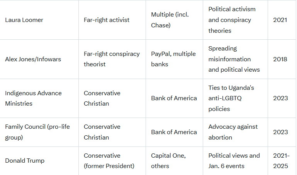Select the Far-right conspiracy theorist cell
297x175 pixels.
(112, 59)
